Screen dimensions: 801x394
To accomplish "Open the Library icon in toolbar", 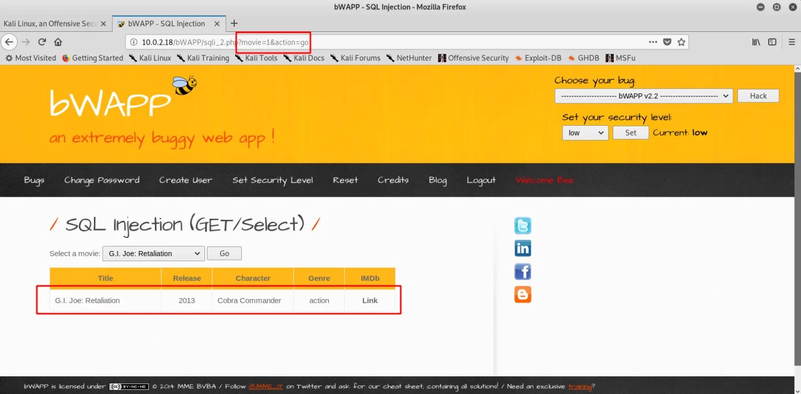I will pyautogui.click(x=756, y=42).
